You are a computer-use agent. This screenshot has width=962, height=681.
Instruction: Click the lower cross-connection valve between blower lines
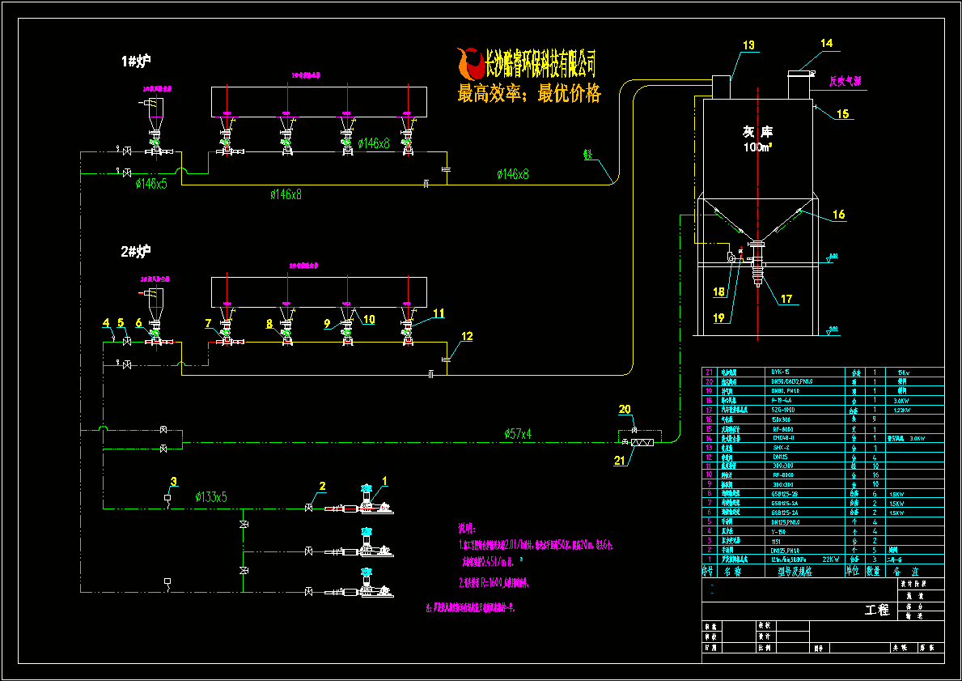coord(244,570)
